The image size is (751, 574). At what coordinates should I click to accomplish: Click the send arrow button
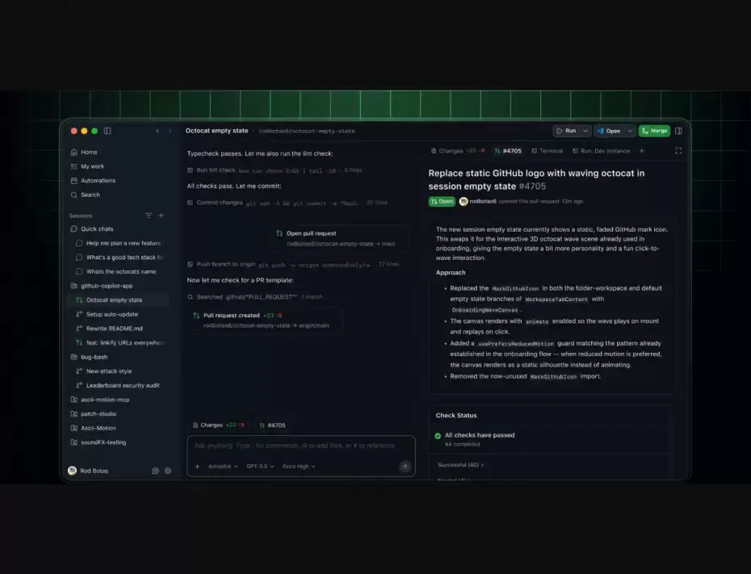pos(405,466)
